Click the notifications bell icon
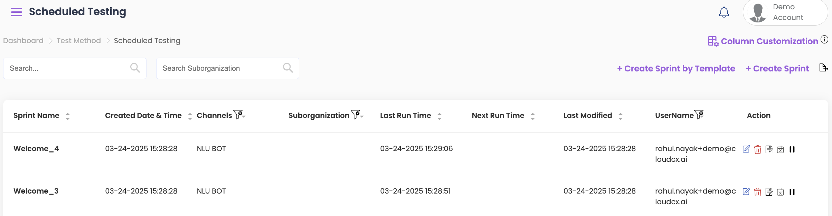Screen dimensions: 832x216 coord(724,12)
